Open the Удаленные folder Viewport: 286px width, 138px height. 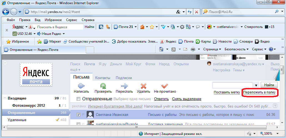(x=17, y=120)
